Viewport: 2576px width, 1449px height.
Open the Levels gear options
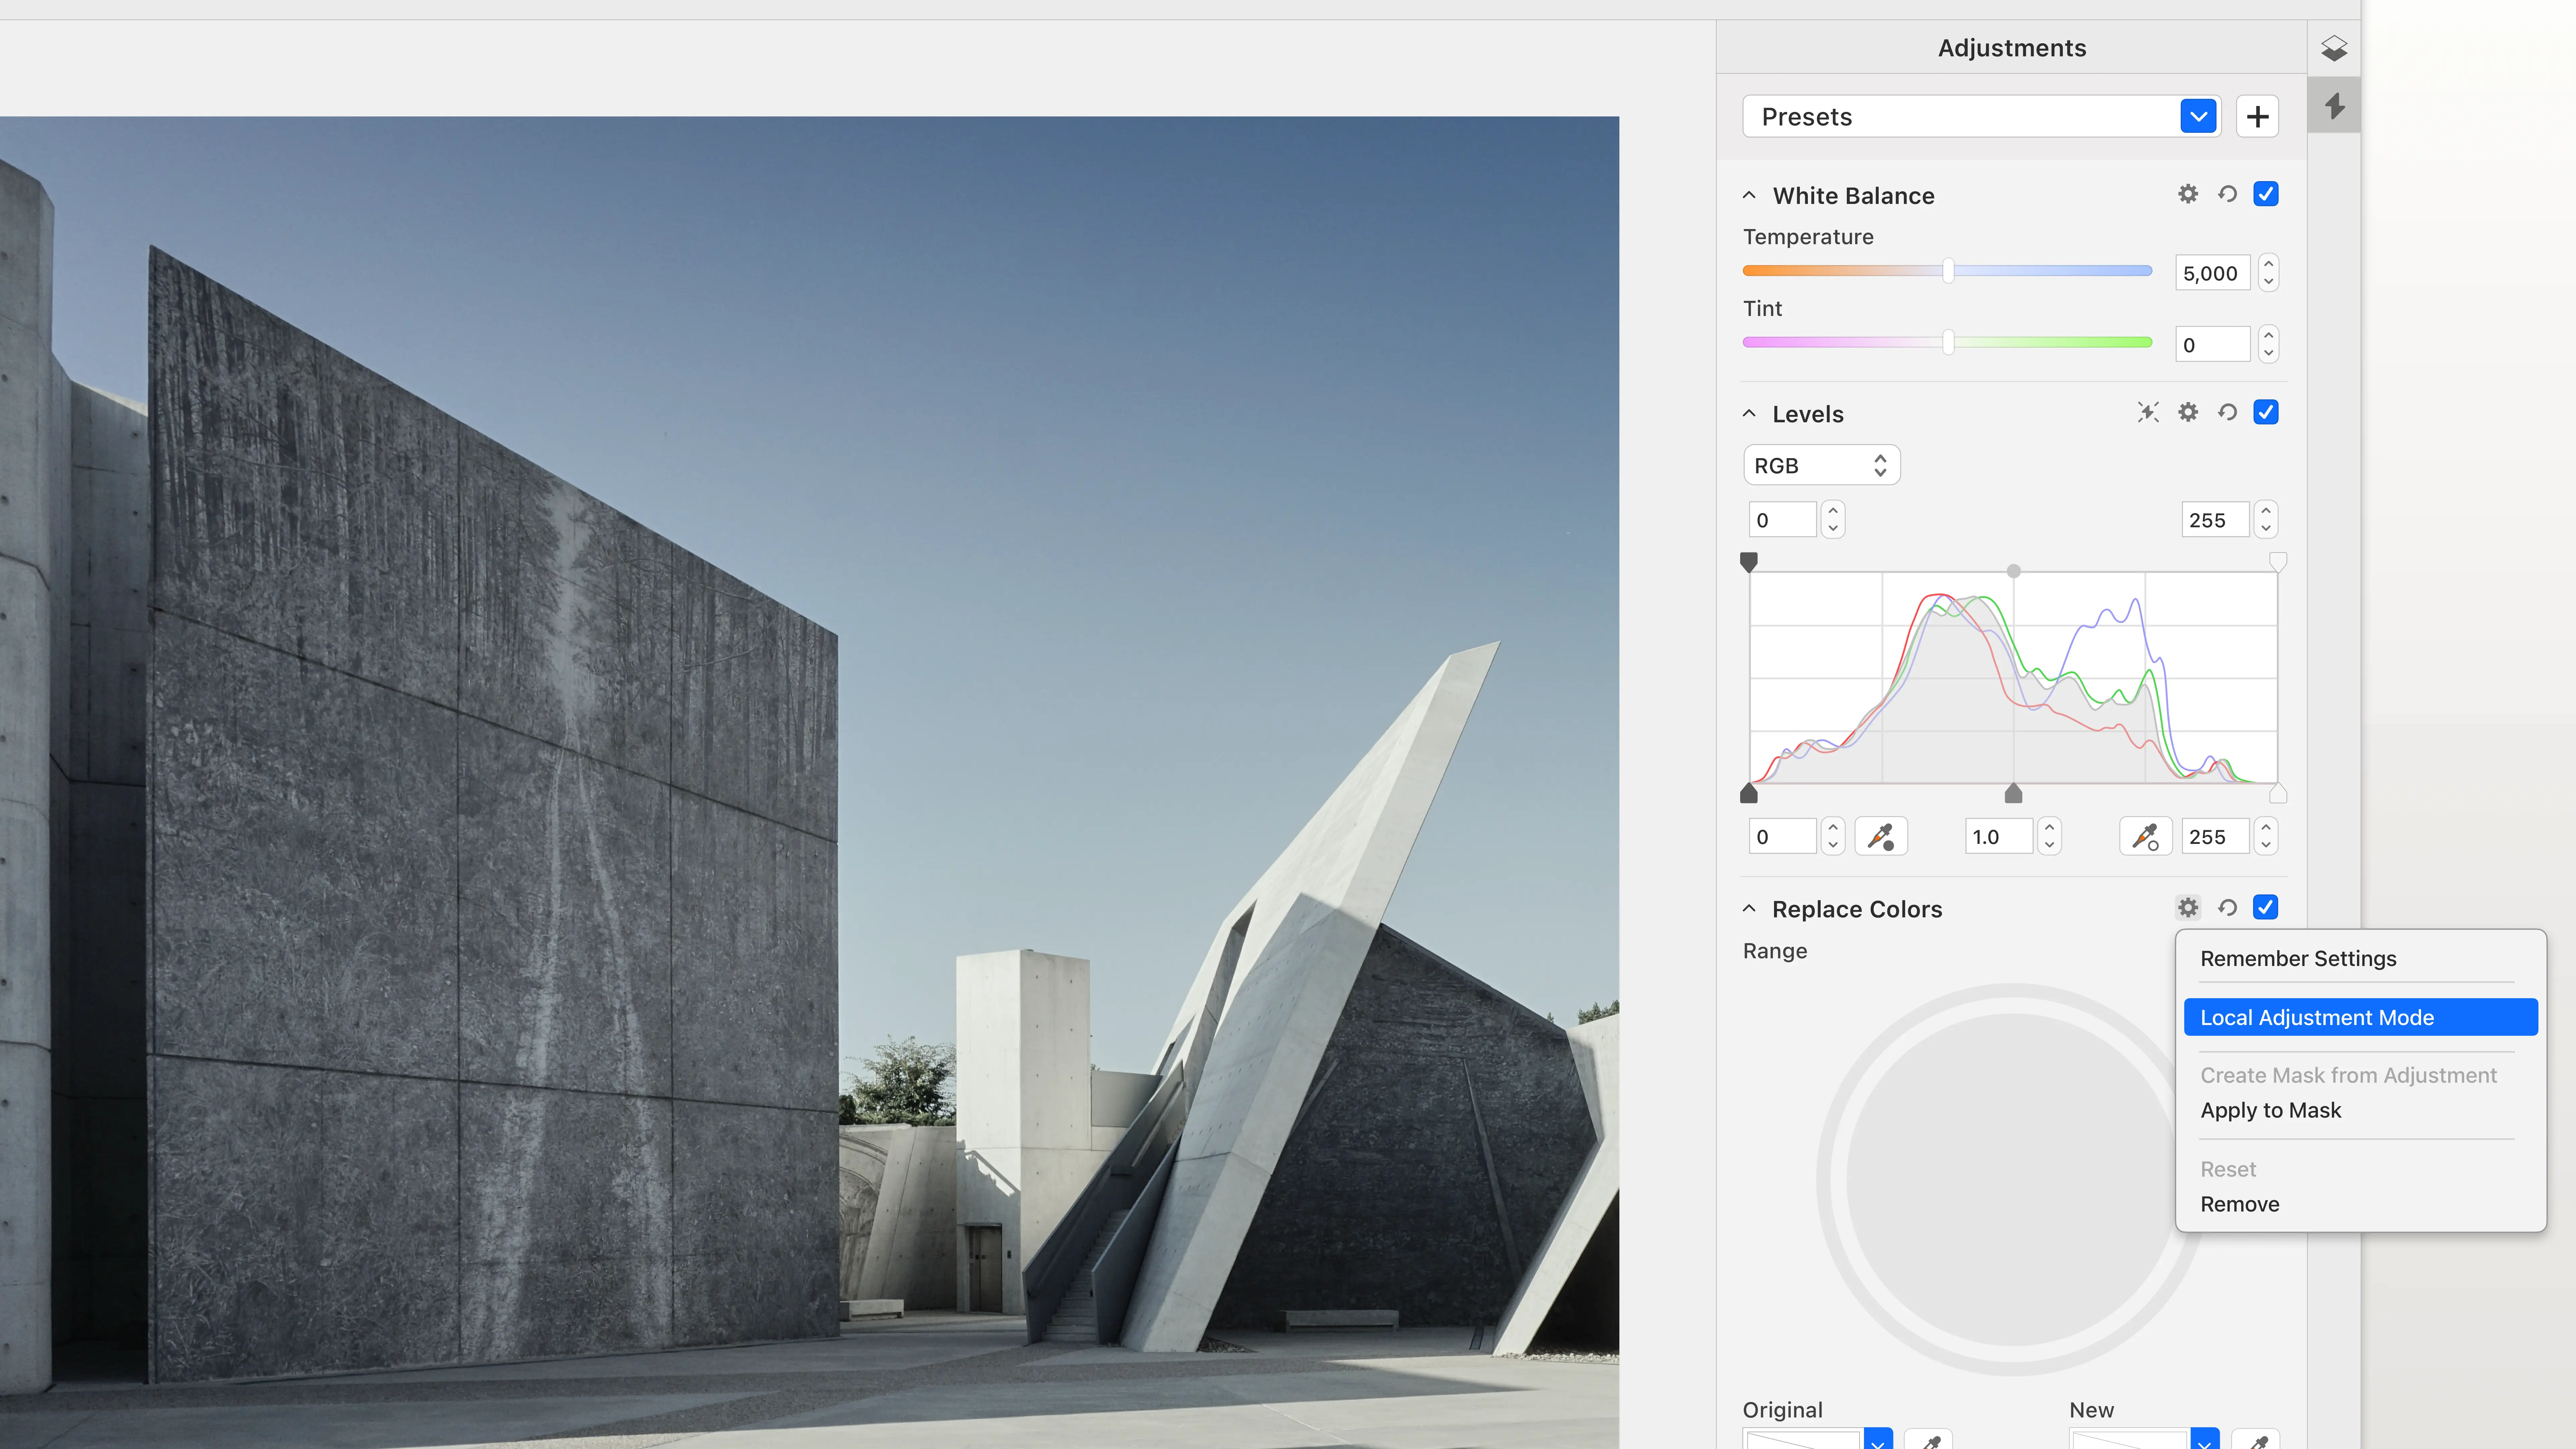(x=2188, y=412)
